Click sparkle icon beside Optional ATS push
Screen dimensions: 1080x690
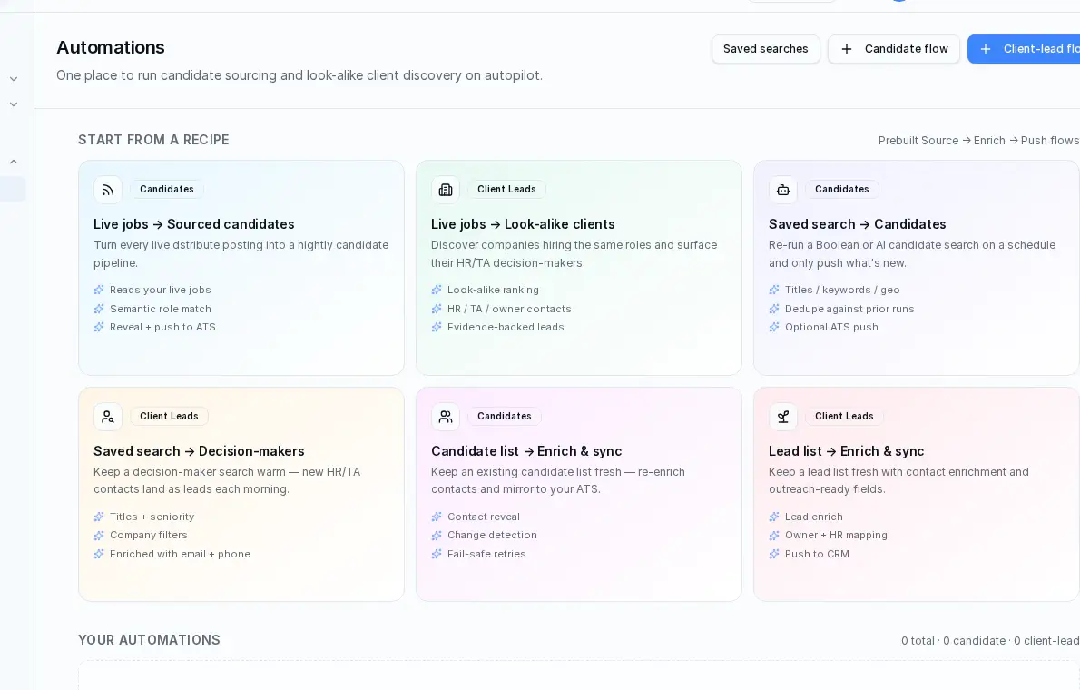pyautogui.click(x=773, y=328)
